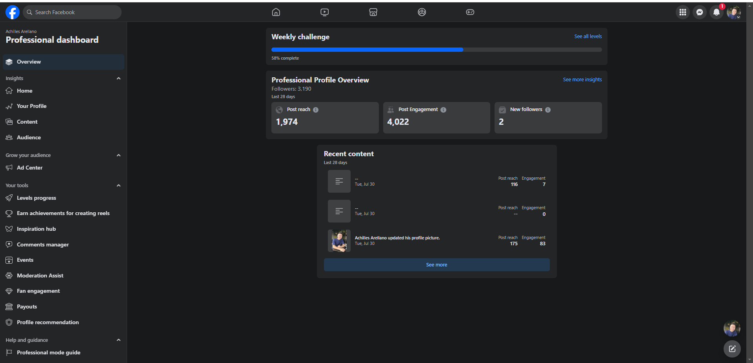Click the new message compose icon
The width and height of the screenshot is (753, 363).
coord(732,349)
